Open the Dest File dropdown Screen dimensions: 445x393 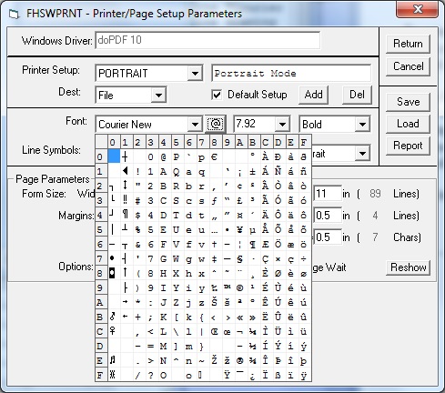158,96
